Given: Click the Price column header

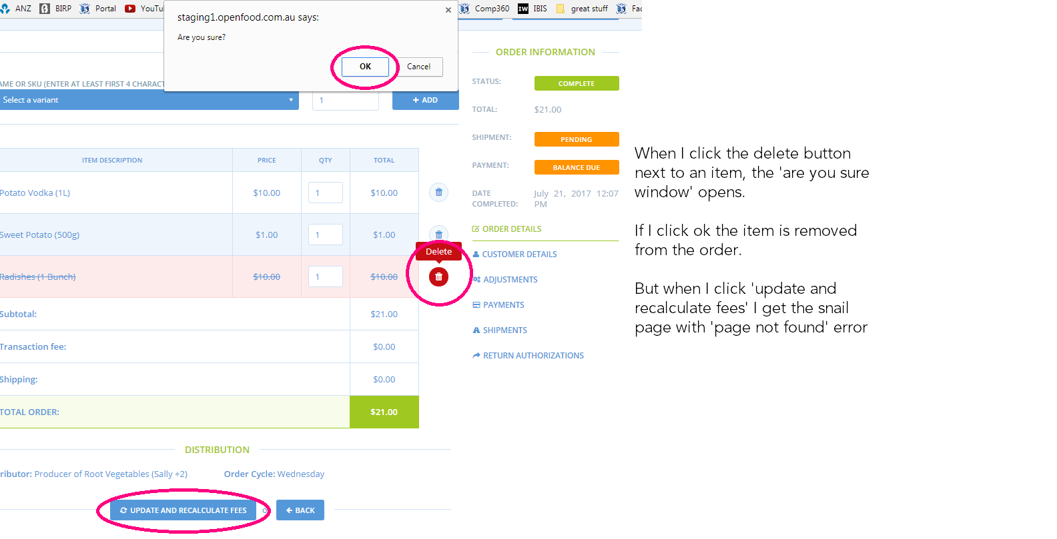Looking at the screenshot, I should click(x=267, y=161).
